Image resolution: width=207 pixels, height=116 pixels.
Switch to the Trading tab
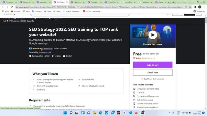point(27,2)
